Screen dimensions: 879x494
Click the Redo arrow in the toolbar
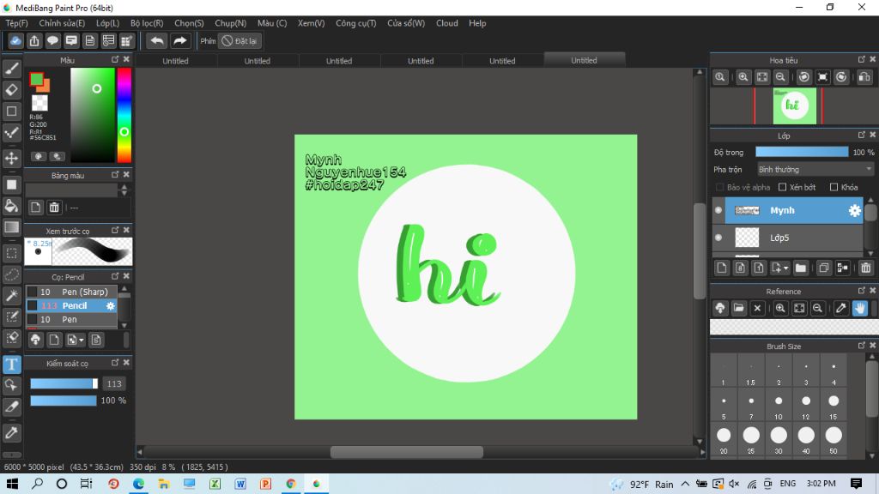[x=179, y=41]
